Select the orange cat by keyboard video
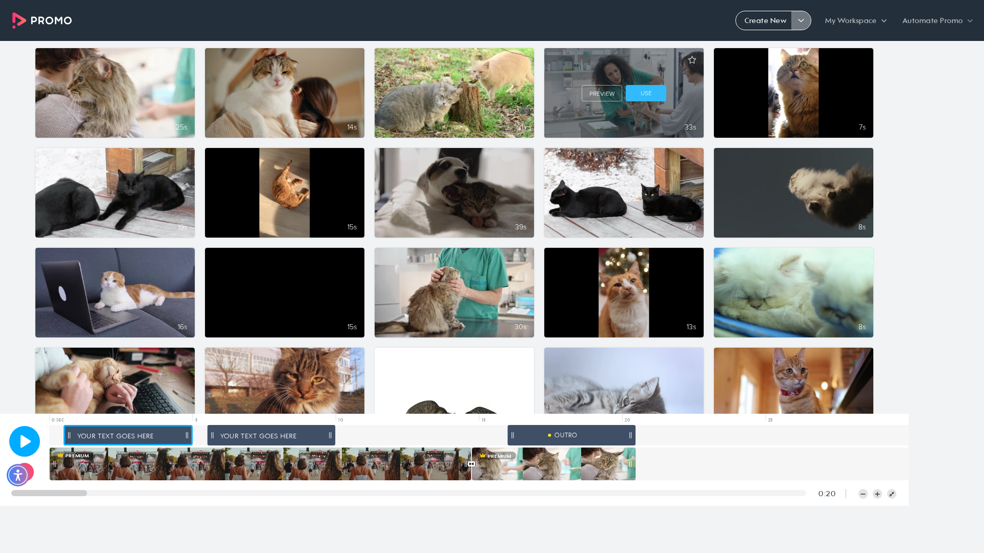Screen dimensions: 984x553 point(115,380)
